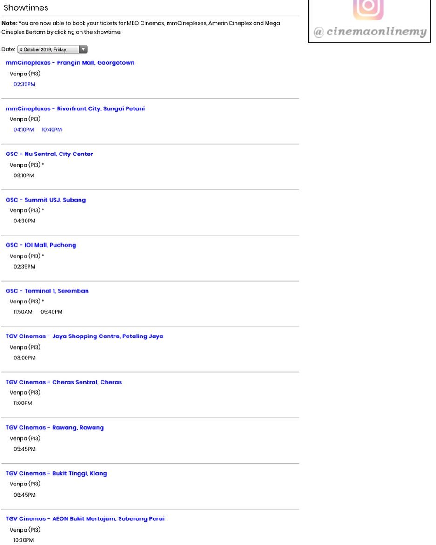Select the 05:40PM showtime at Terminal 1 Seremban
Screen dimensions: 436x545
coord(51,312)
